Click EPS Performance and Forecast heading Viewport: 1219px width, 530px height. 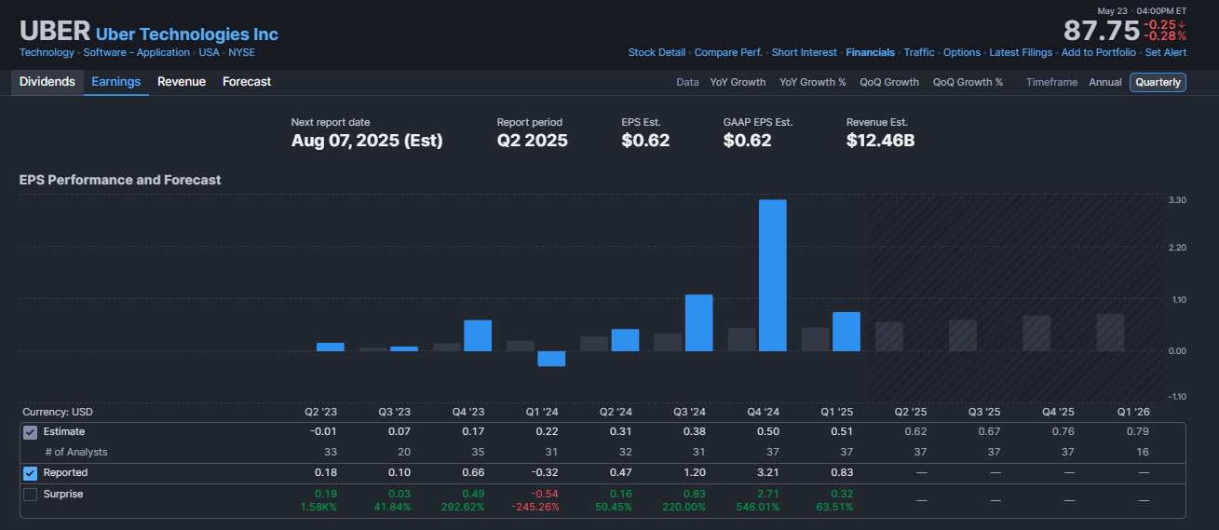click(x=120, y=180)
